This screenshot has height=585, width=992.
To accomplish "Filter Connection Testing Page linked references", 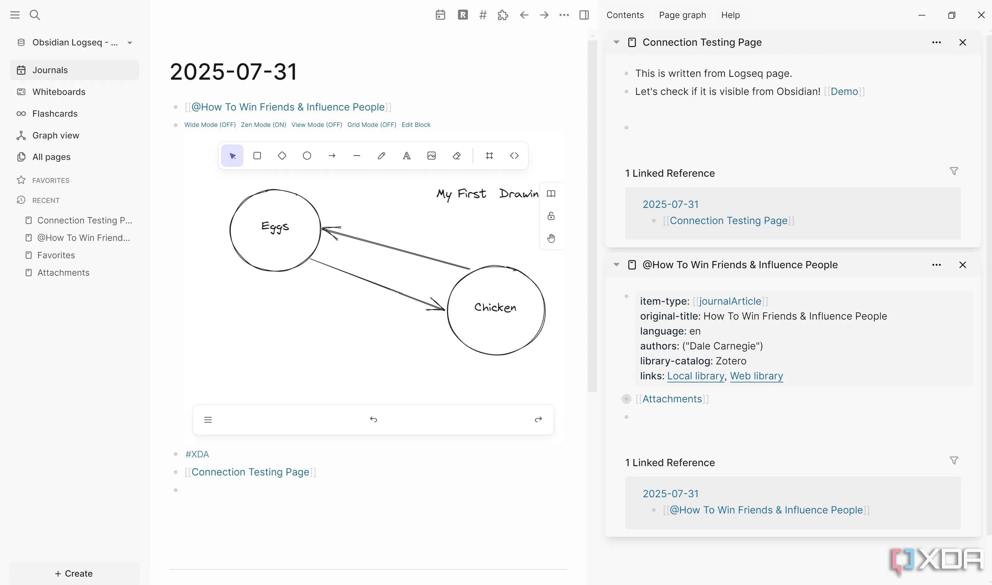I will click(x=954, y=171).
